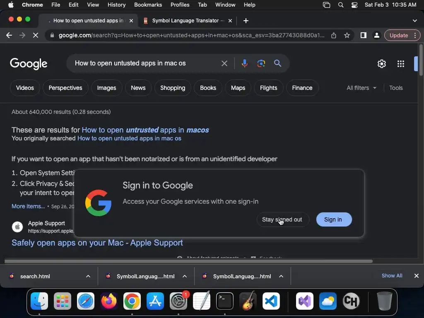The height and width of the screenshot is (318, 424).
Task: Open the History menu
Action: [116, 5]
